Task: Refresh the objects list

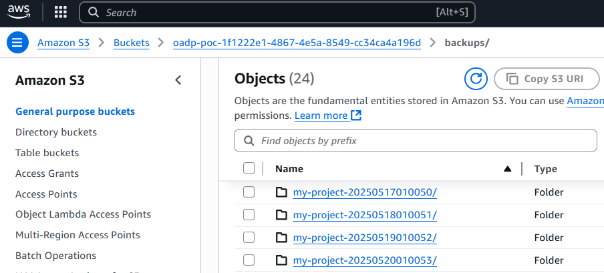Action: (476, 79)
